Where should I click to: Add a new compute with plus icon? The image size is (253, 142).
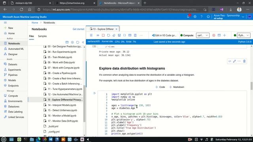tap(225, 35)
